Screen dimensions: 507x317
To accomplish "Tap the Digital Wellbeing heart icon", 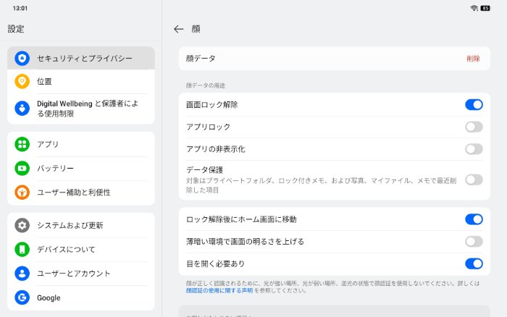I will click(x=22, y=108).
